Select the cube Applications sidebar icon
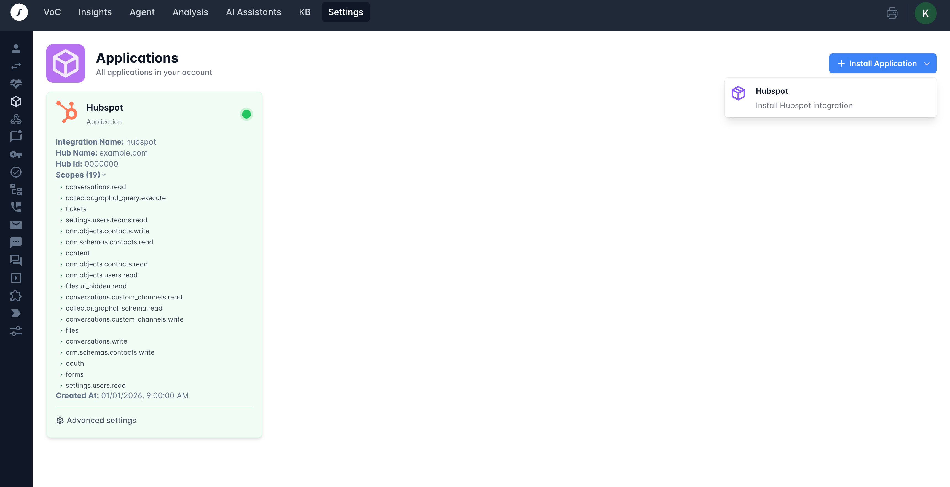950x487 pixels. pyautogui.click(x=16, y=101)
